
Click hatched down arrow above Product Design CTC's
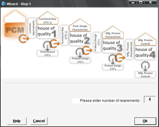[x=79, y=52]
